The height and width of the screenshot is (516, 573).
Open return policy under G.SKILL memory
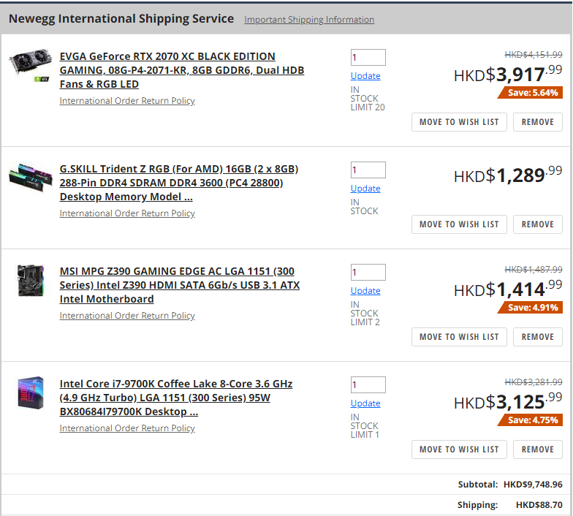(x=127, y=213)
